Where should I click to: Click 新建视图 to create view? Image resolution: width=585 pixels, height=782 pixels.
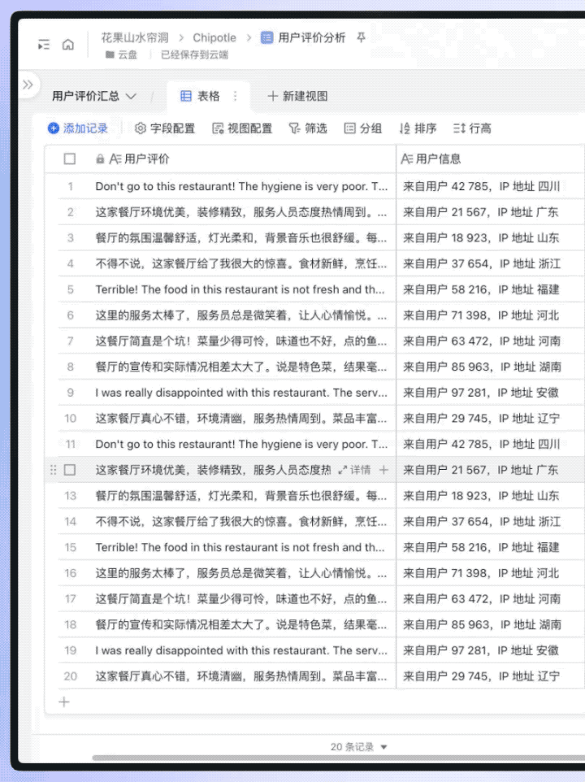298,96
